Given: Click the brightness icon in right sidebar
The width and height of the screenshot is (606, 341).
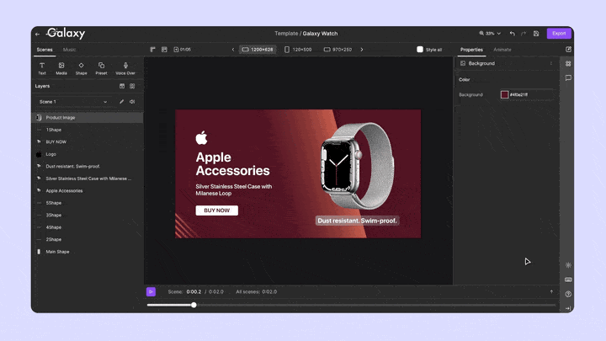Looking at the screenshot, I should tap(568, 265).
